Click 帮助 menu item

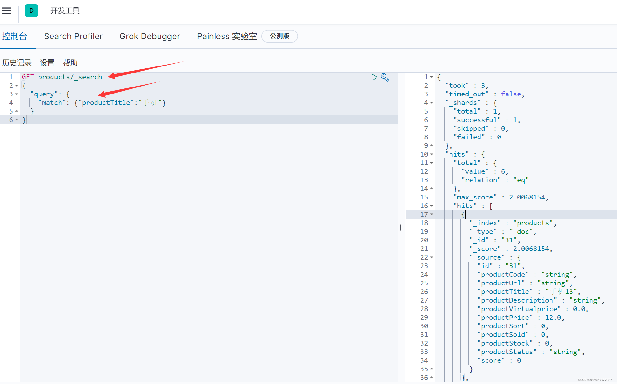click(x=71, y=62)
